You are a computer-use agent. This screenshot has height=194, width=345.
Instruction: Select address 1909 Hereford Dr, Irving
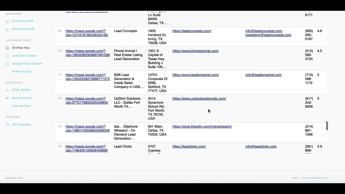click(x=157, y=37)
